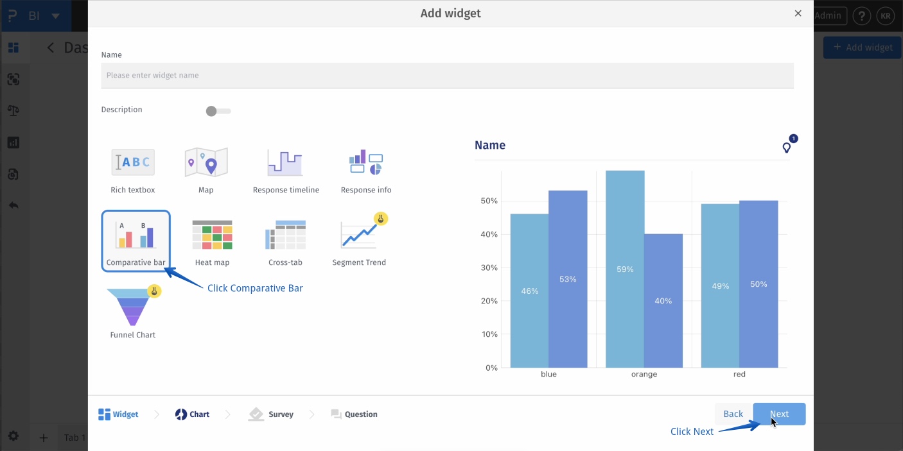
Task: Select the bar chart icon in the sidebar
Action: click(x=13, y=142)
